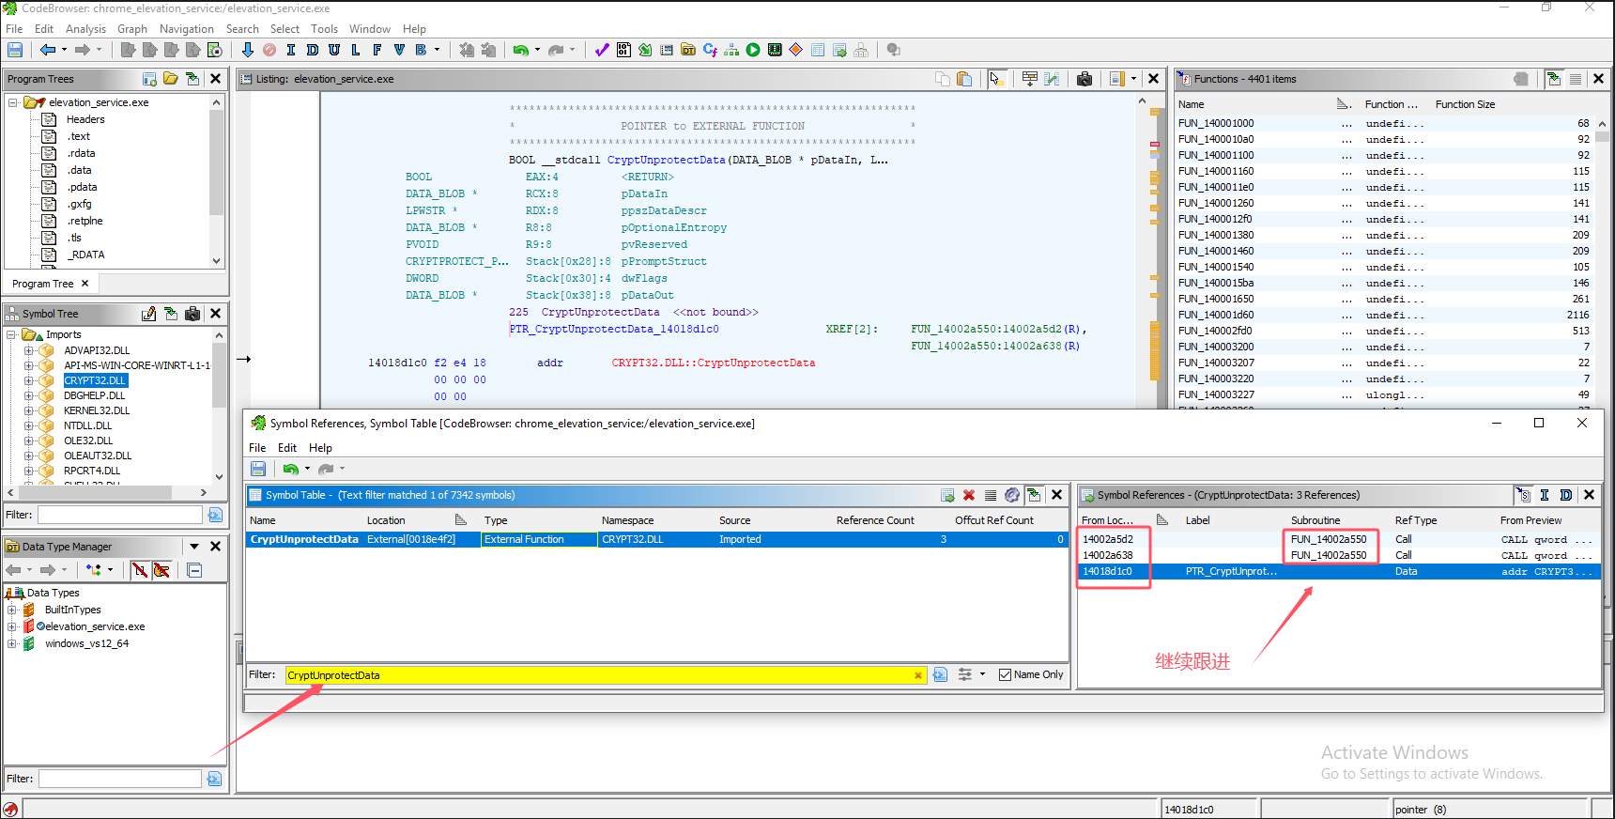The height and width of the screenshot is (819, 1615).
Task: Toggle instruction references 'I' in Symbol References
Action: coord(1545,495)
